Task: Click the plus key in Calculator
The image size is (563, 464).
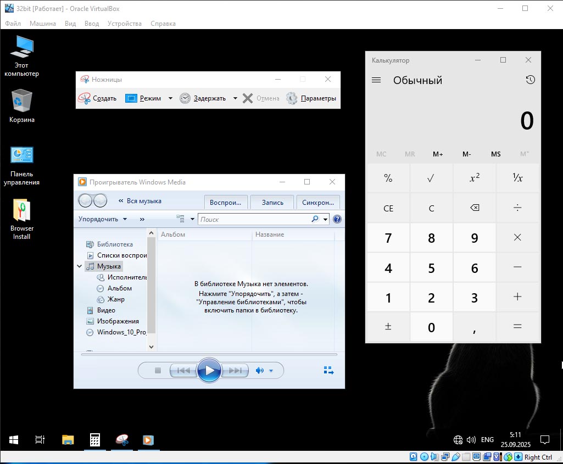Action: [x=517, y=297]
